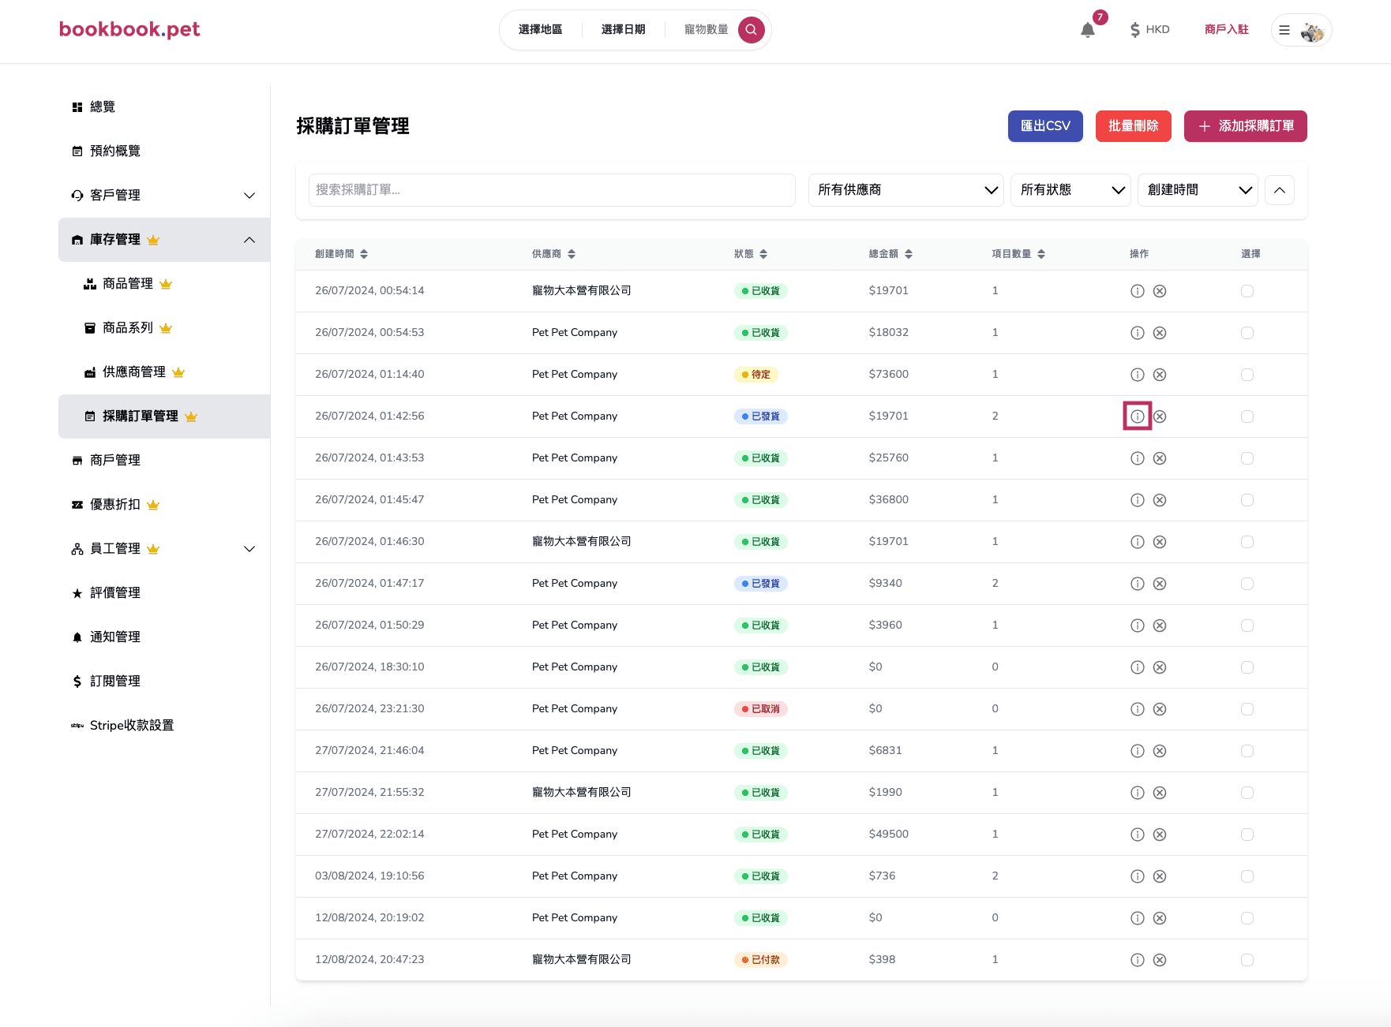Open the 選擇日期 date selector
Viewport: 1391px width, 1027px height.
[623, 30]
